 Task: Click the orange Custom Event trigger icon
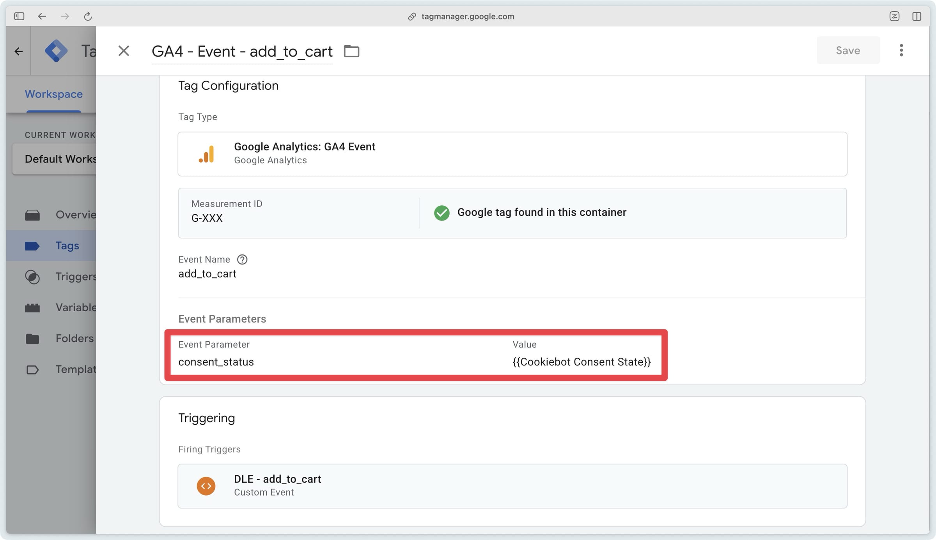coord(206,486)
